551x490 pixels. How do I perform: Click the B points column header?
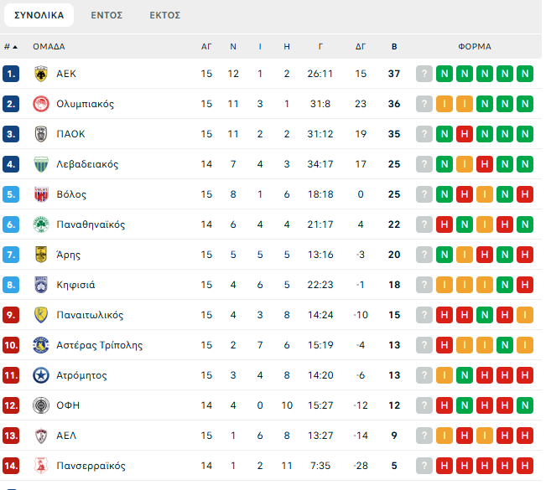[x=394, y=47]
